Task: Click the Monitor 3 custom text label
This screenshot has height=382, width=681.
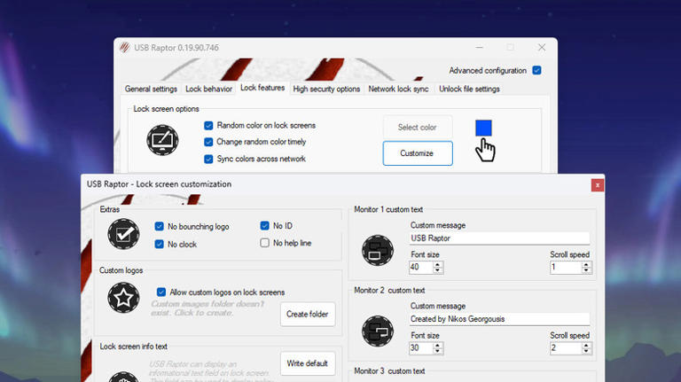Action: (389, 370)
